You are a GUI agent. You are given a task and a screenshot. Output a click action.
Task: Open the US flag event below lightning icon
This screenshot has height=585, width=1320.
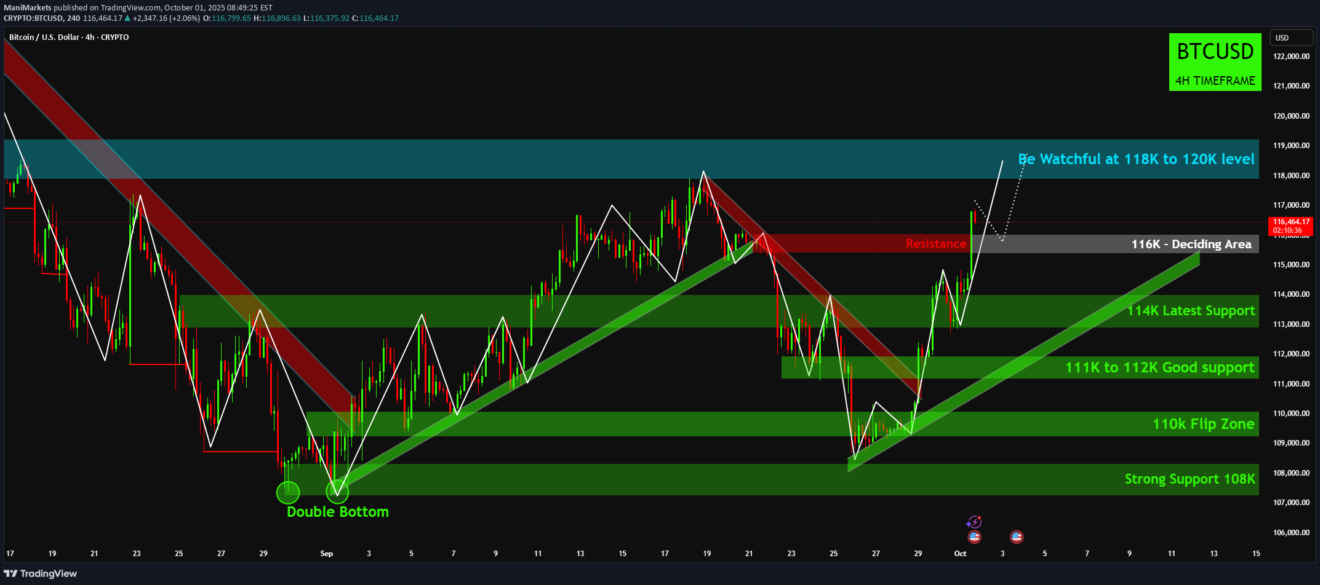click(974, 537)
